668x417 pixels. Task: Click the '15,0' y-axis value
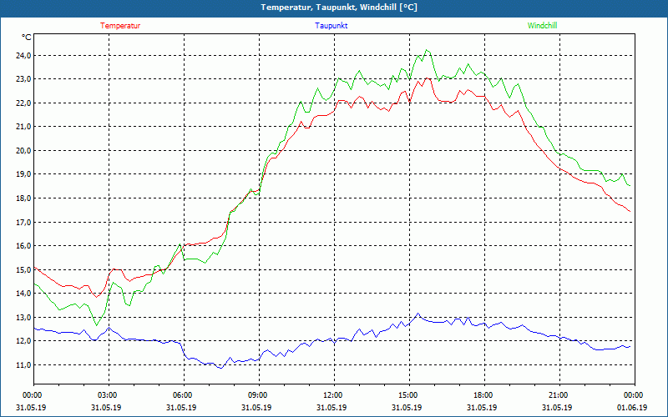pyautogui.click(x=23, y=269)
